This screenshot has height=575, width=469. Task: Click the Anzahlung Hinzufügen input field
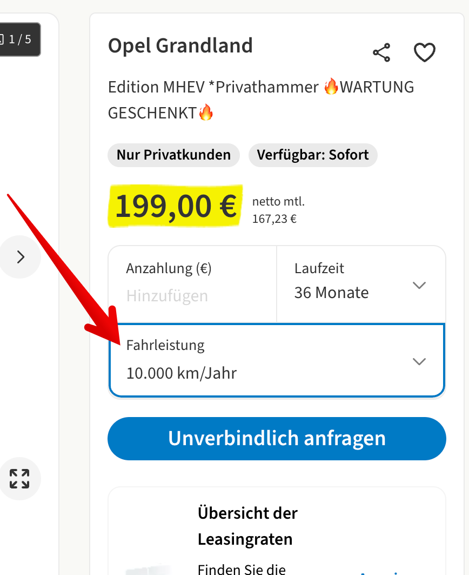pos(192,284)
